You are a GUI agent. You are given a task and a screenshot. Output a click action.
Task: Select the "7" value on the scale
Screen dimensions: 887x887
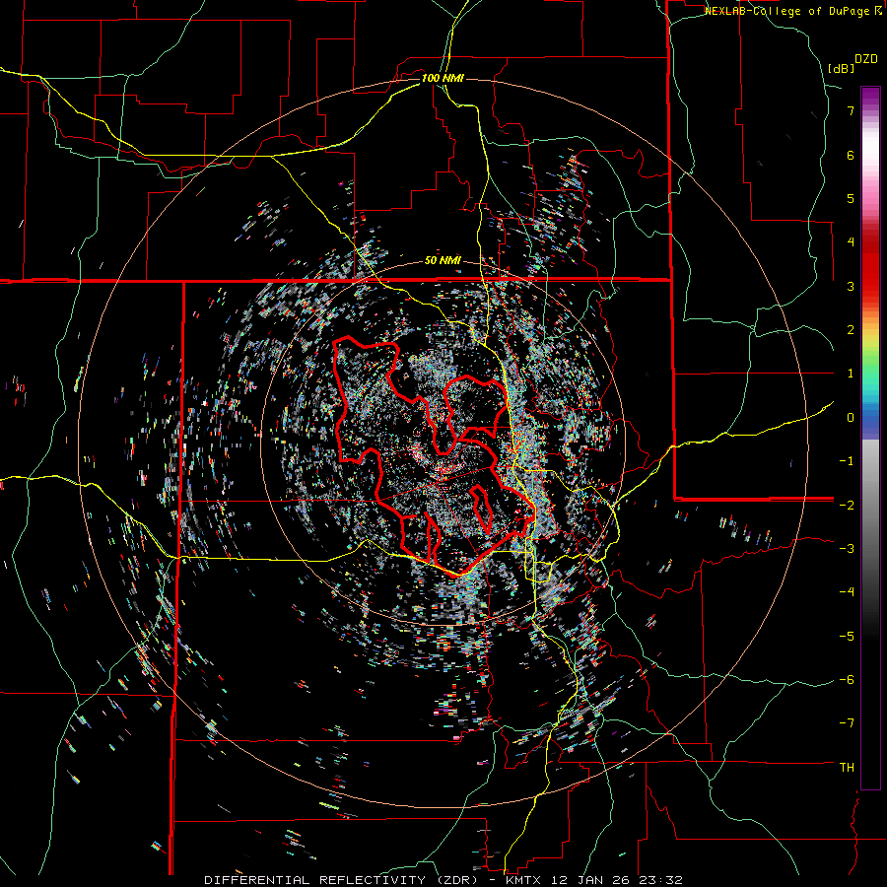(x=851, y=110)
